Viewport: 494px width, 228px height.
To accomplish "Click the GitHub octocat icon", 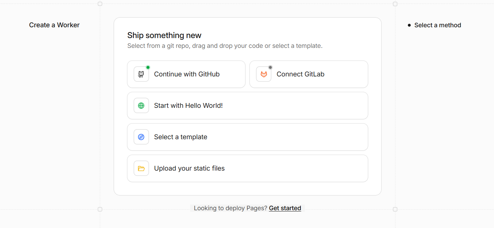I will (x=141, y=74).
